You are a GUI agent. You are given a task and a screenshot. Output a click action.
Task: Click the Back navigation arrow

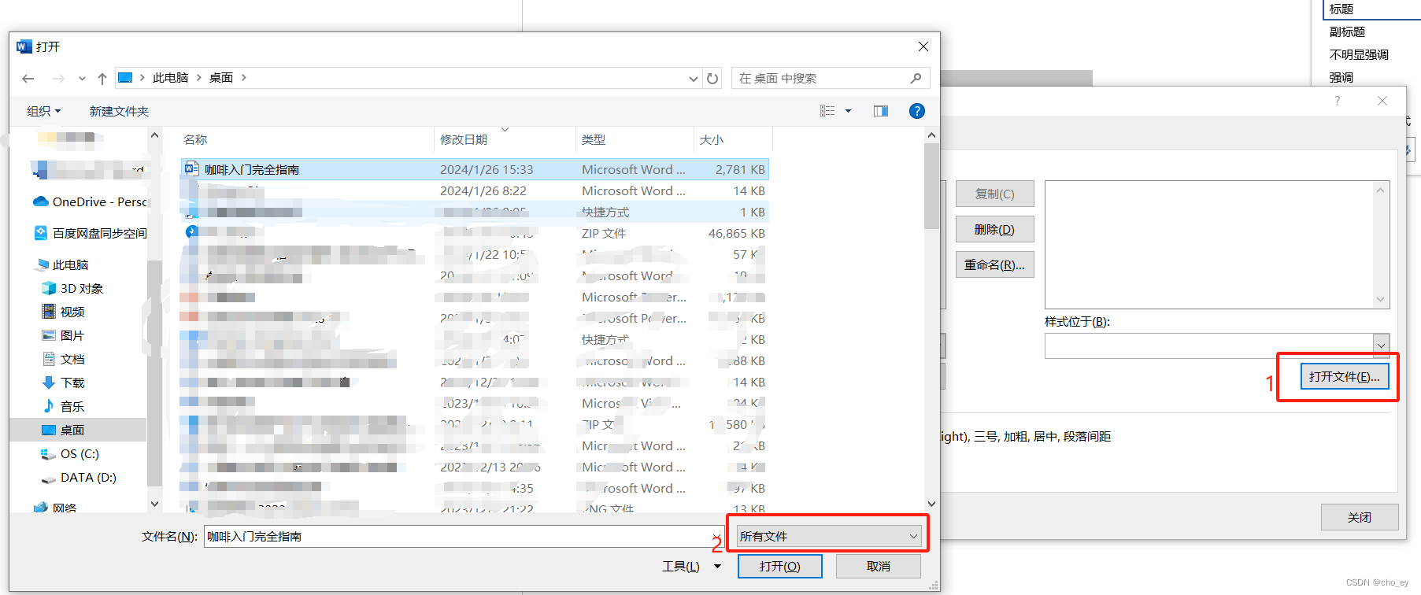[28, 79]
